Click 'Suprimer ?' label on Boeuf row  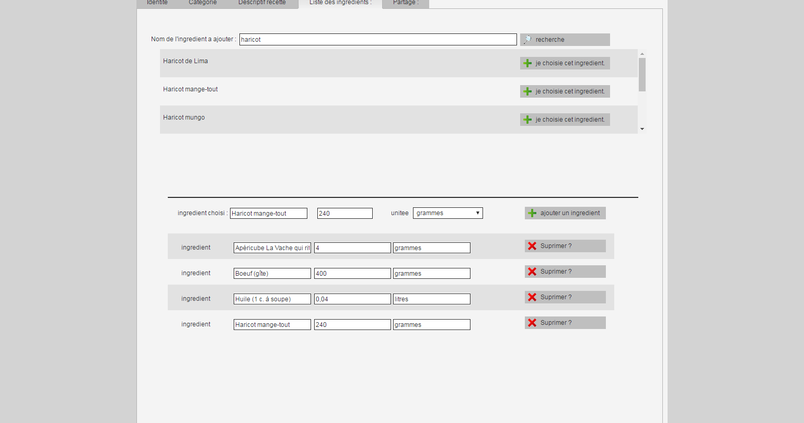(556, 272)
